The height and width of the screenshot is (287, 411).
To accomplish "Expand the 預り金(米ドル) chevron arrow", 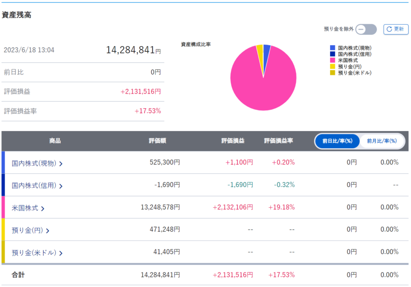I will 61,253.
